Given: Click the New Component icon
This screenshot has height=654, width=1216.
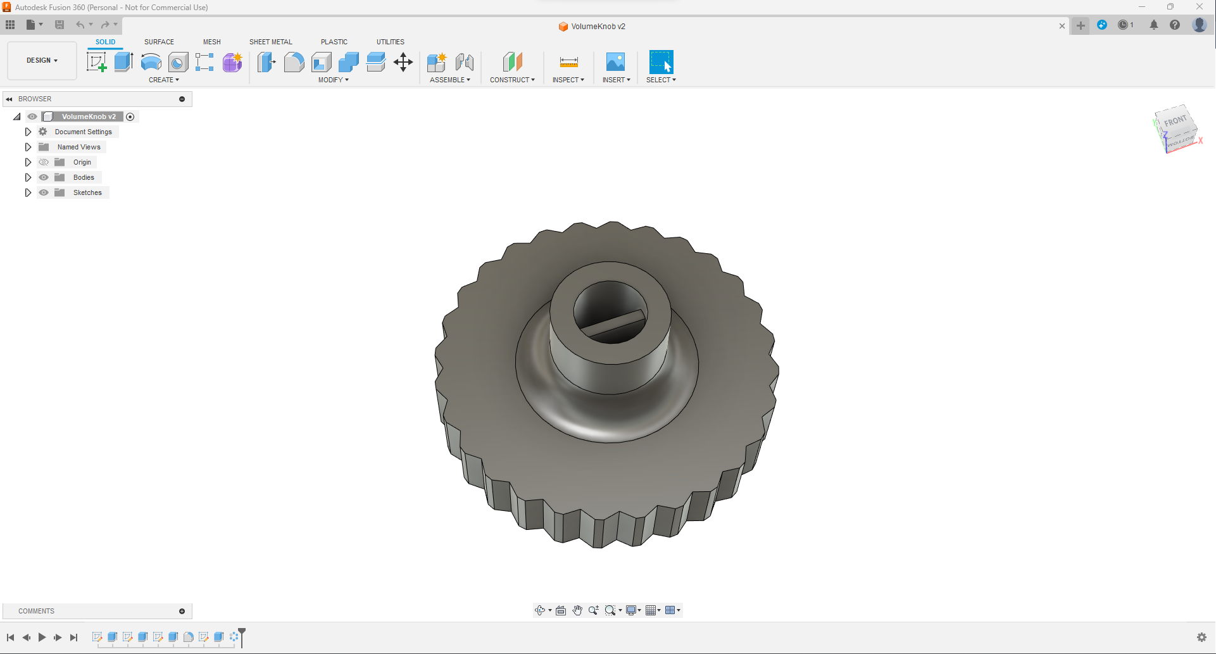Looking at the screenshot, I should 437,62.
